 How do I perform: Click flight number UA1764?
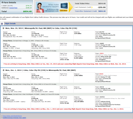pos(102,32)
